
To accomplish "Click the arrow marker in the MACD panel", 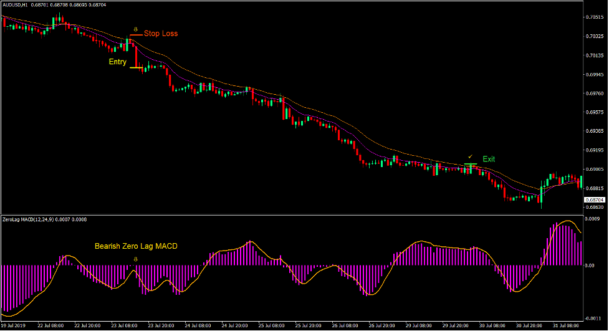I will click(136, 268).
